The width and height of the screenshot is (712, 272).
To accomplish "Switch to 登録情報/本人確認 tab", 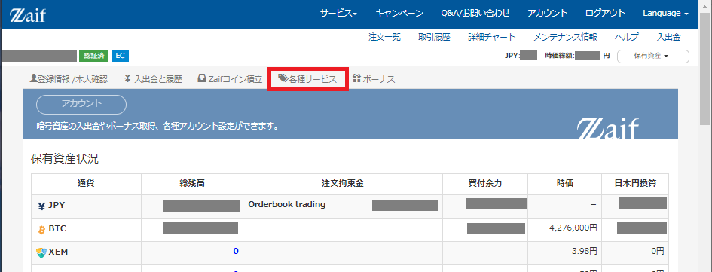I will tap(69, 79).
